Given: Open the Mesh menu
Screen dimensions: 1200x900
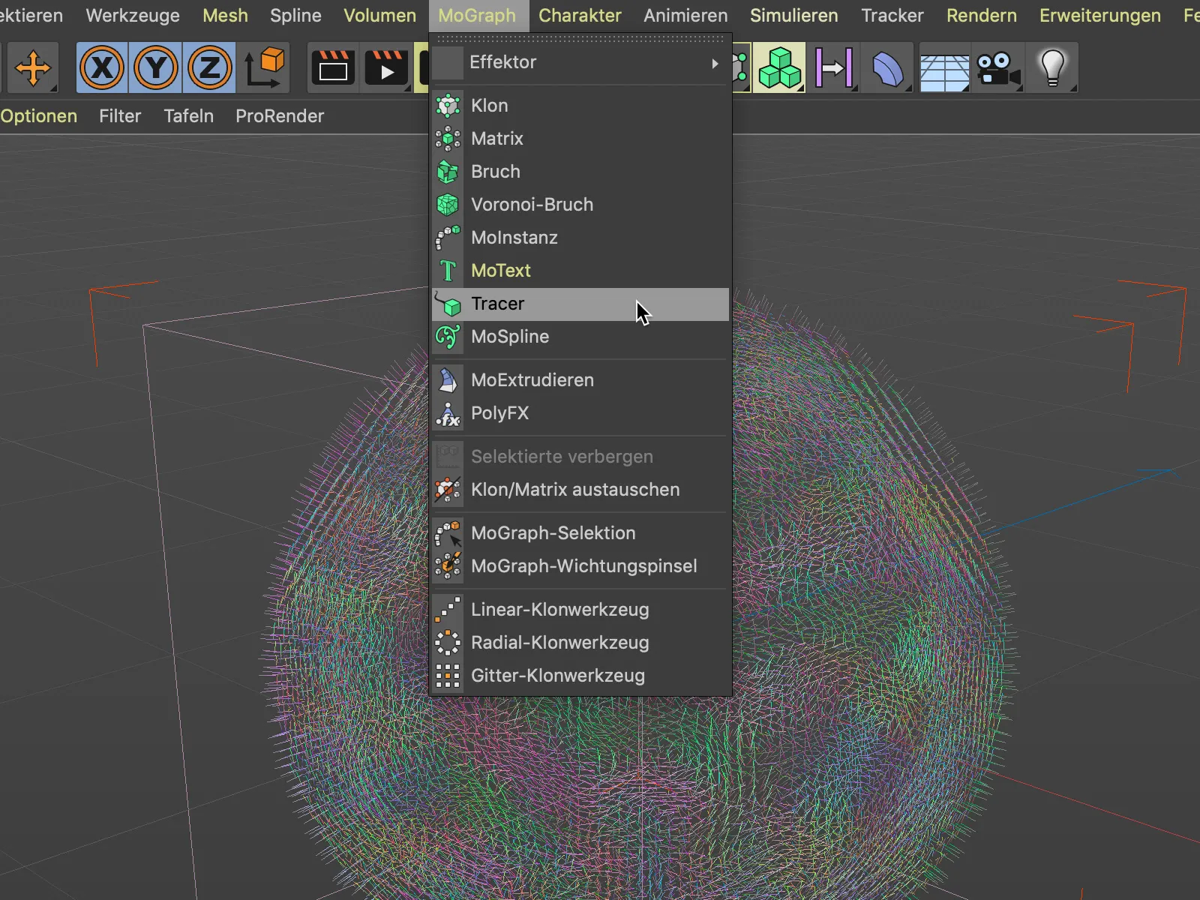Looking at the screenshot, I should [225, 16].
